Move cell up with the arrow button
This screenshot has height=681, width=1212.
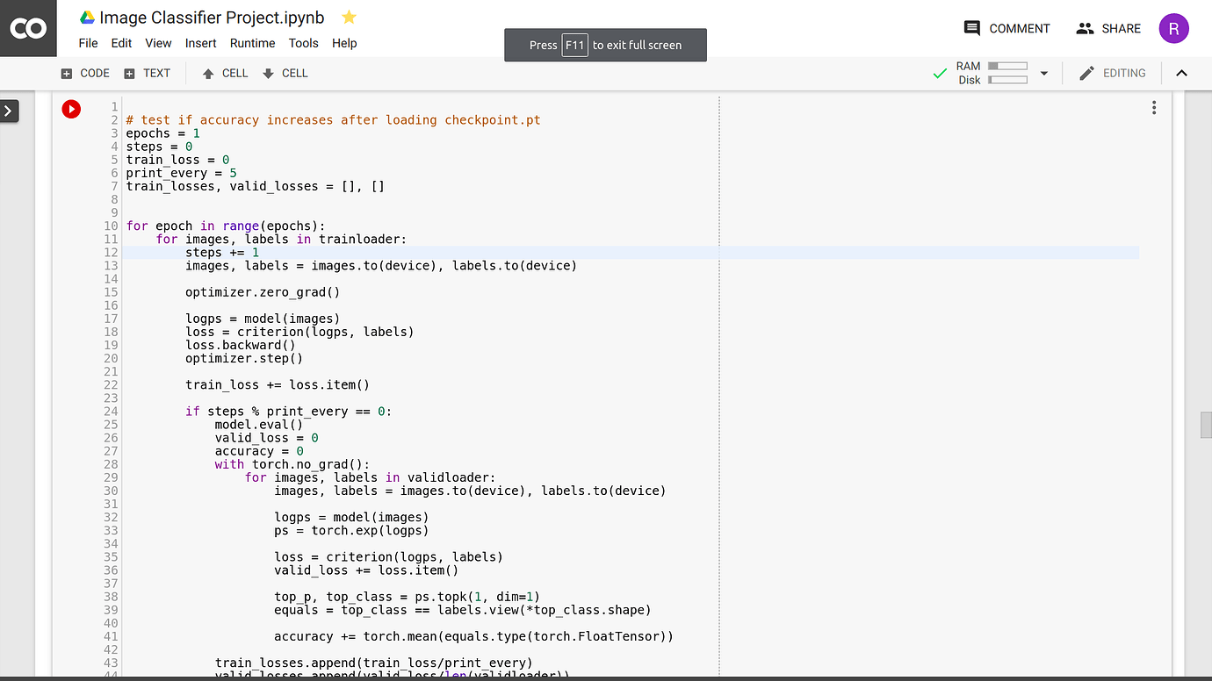(x=225, y=73)
